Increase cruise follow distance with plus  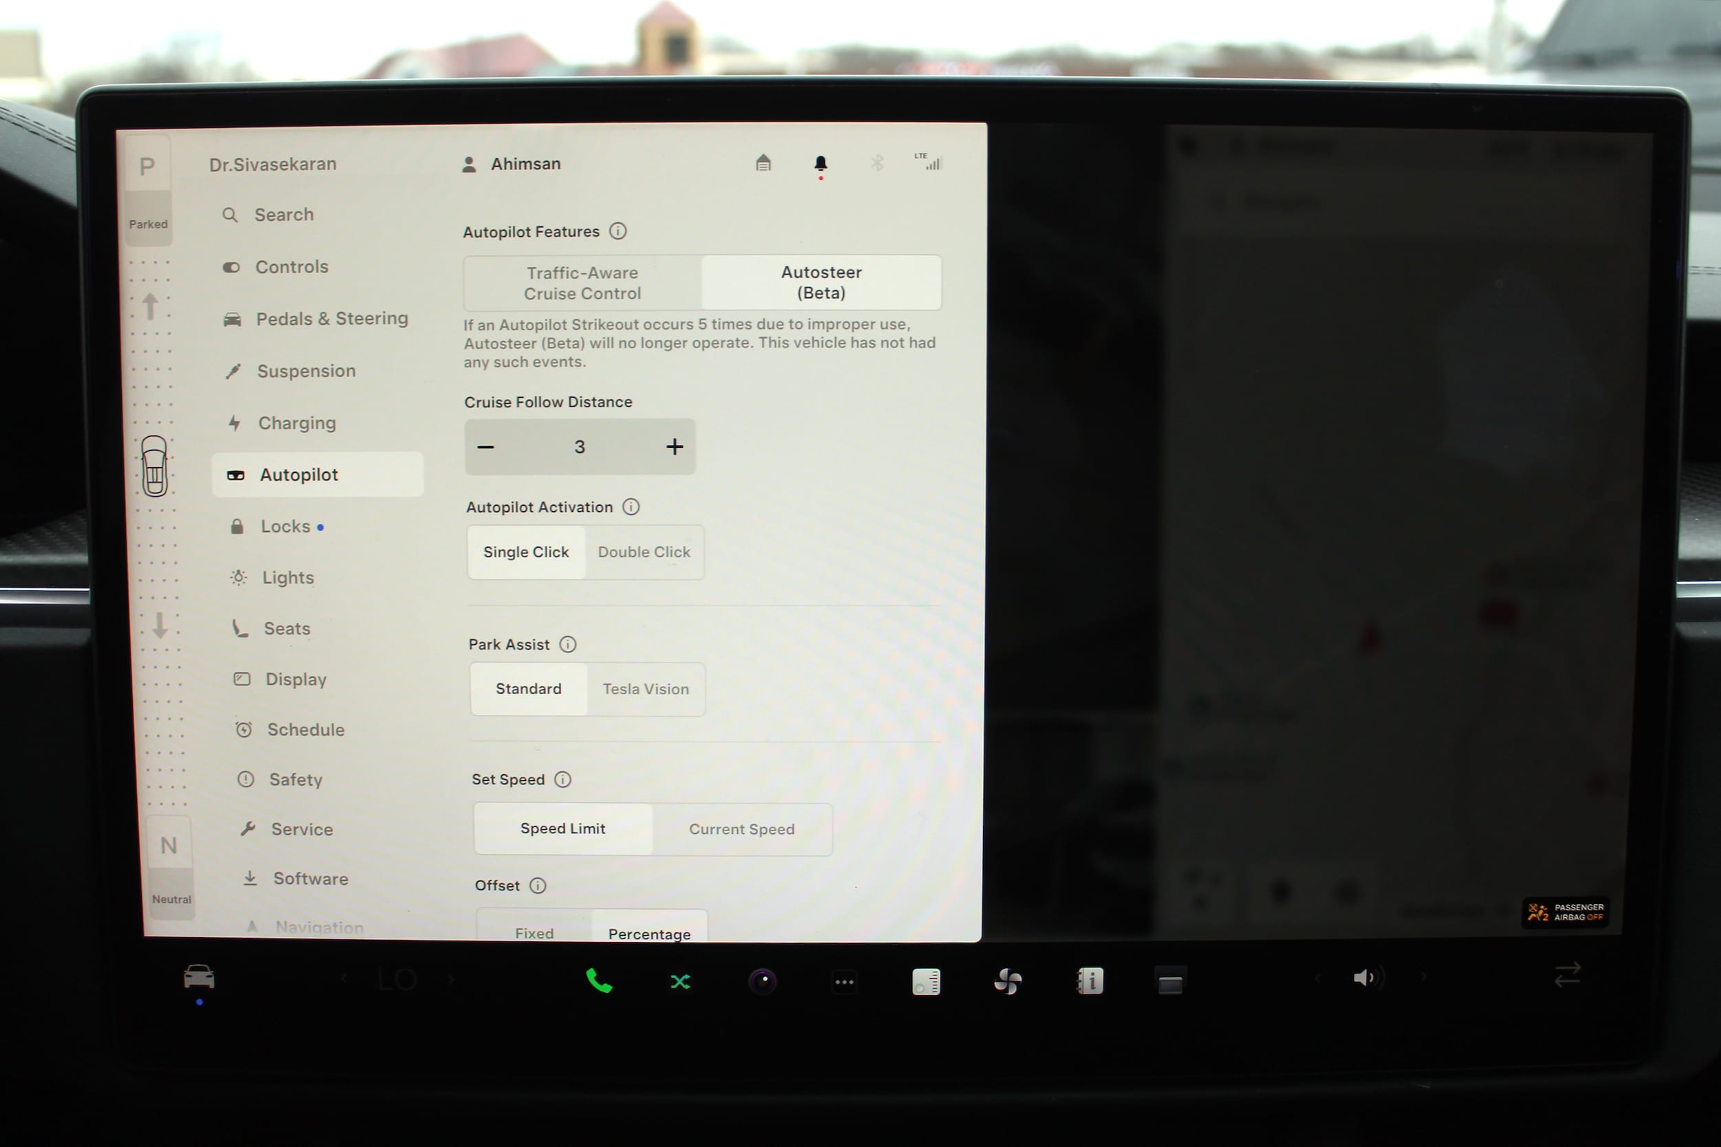674,447
